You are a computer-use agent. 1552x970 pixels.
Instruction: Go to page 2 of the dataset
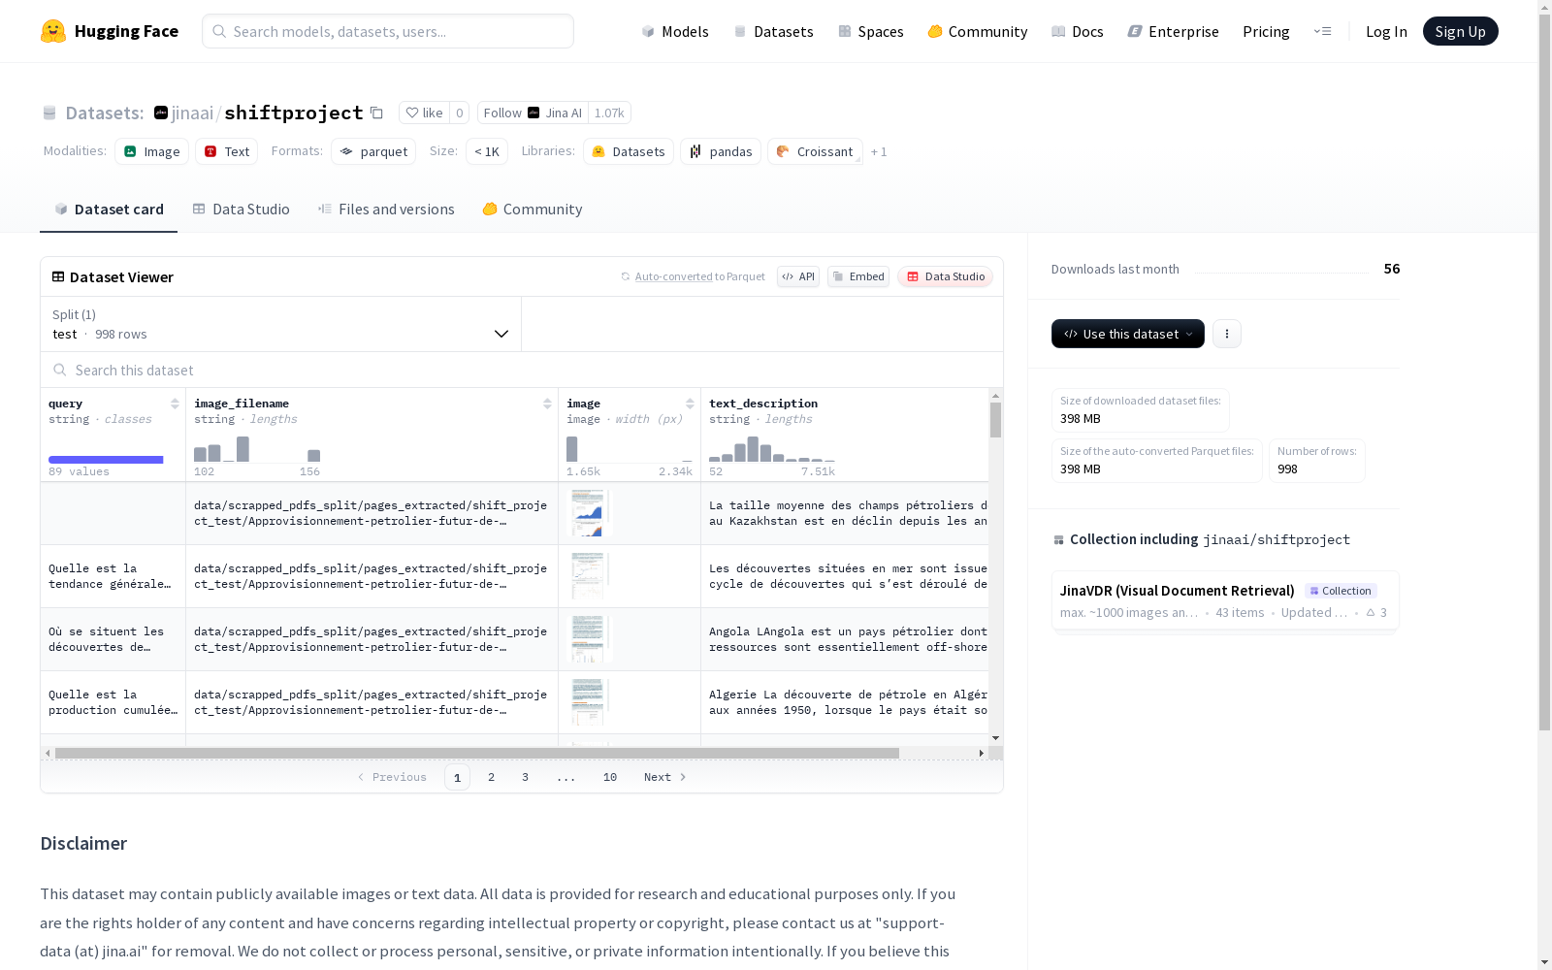click(492, 777)
